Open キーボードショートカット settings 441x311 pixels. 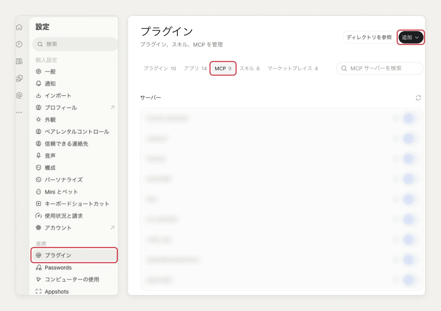75,204
